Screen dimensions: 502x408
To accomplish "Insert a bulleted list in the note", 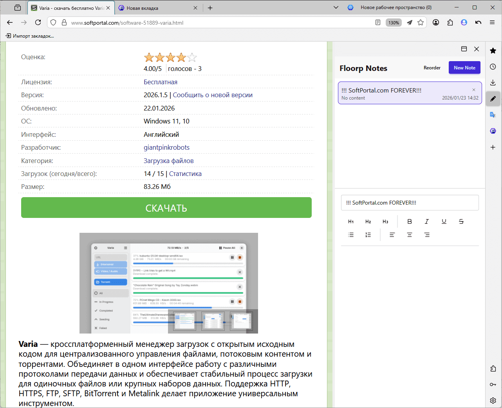I will [x=351, y=235].
